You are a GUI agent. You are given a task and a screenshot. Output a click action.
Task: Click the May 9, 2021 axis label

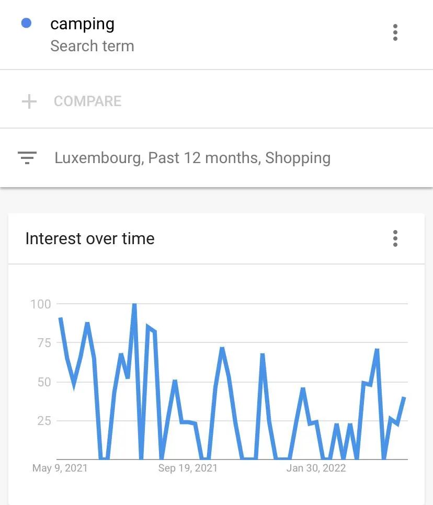click(60, 468)
